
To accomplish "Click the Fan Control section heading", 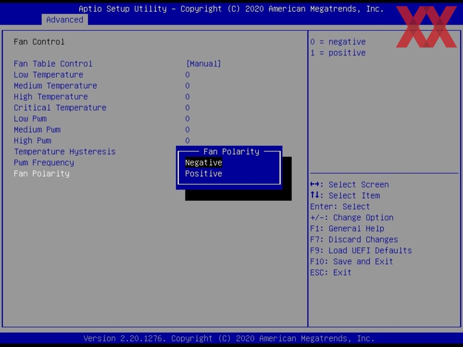I will pyautogui.click(x=39, y=42).
